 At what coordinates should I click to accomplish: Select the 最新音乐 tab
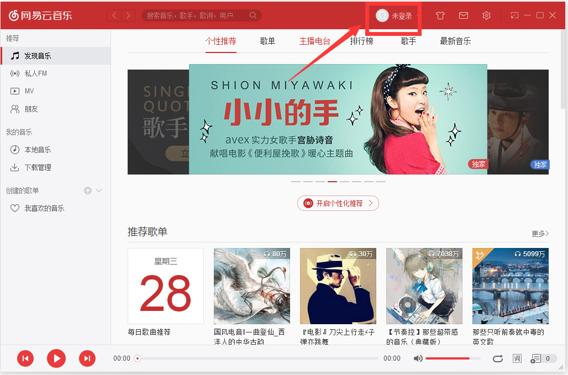[x=455, y=41]
